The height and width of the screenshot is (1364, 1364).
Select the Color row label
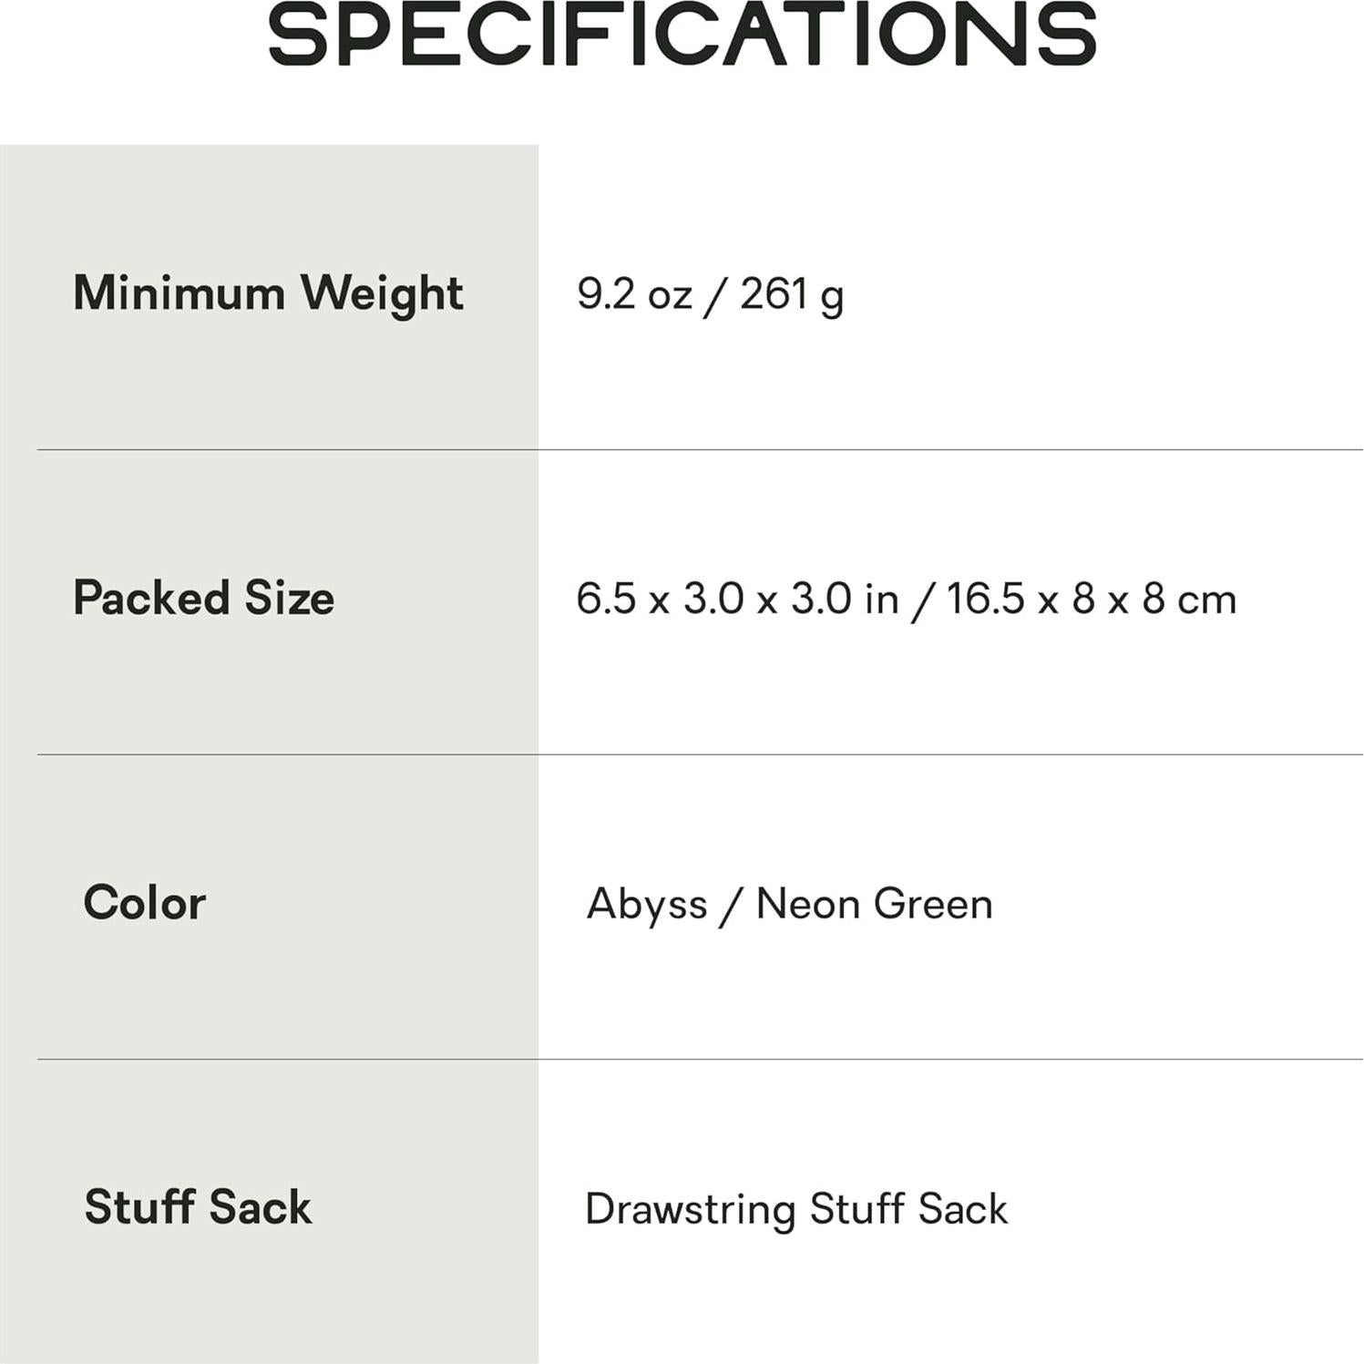click(x=144, y=903)
